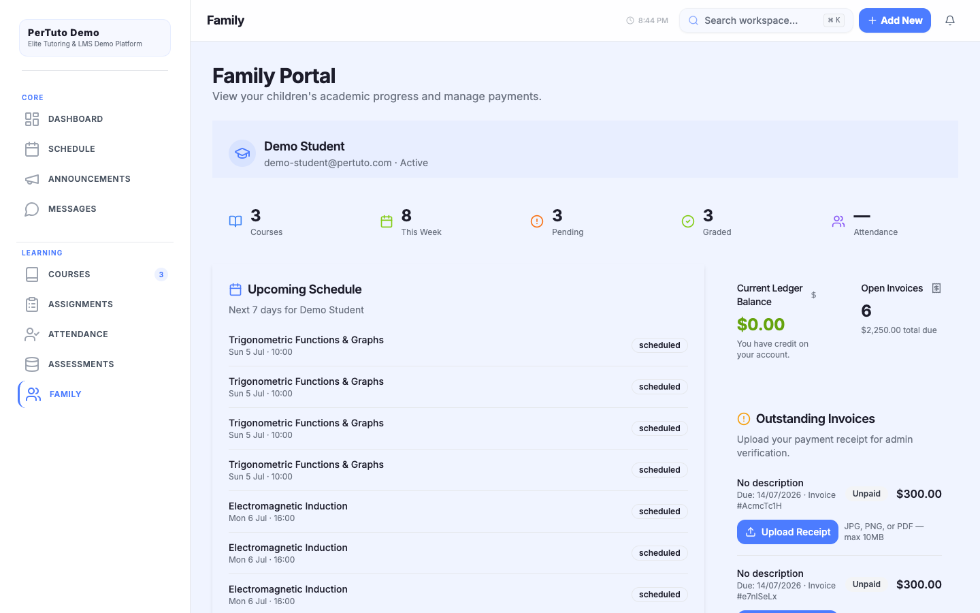This screenshot has height=613, width=980.
Task: Click the $2,250.00 total due text
Action: pos(899,330)
